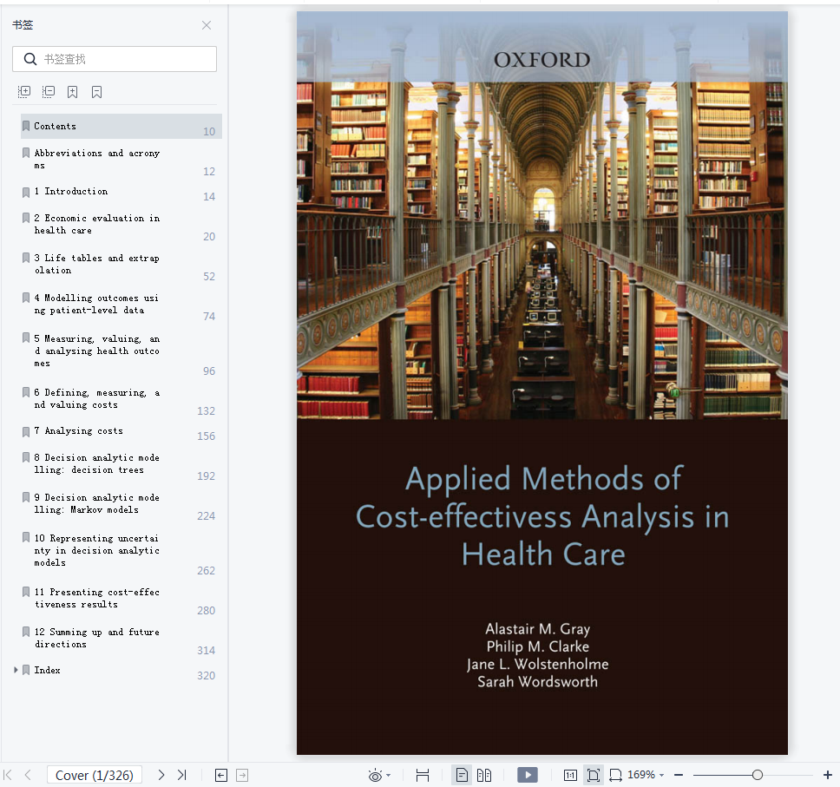Expand all bookmarks icon
The image size is (840, 787).
pyautogui.click(x=24, y=92)
